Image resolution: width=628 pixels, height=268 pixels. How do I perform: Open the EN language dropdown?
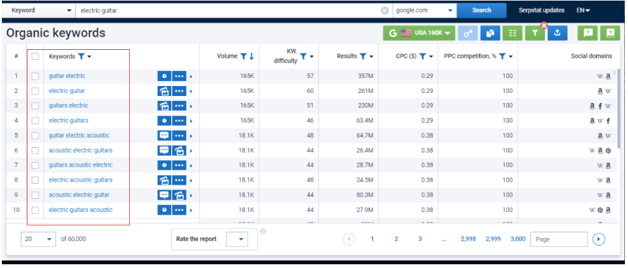583,11
